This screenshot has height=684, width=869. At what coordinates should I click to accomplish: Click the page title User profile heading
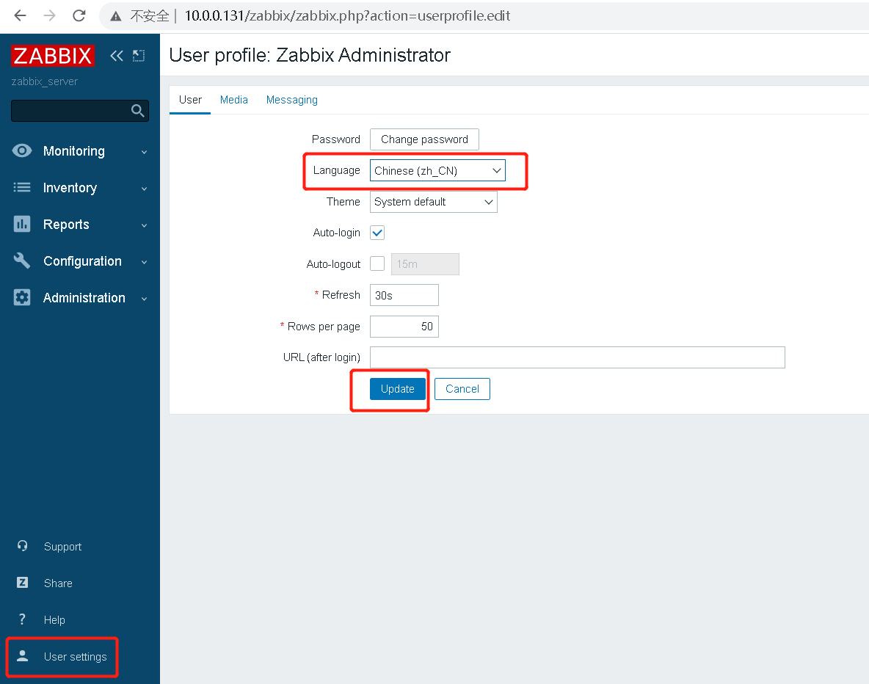tap(310, 55)
